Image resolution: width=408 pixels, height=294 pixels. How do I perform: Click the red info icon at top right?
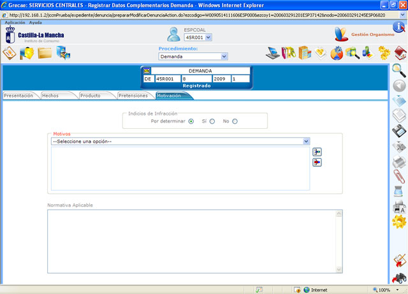pos(398,29)
